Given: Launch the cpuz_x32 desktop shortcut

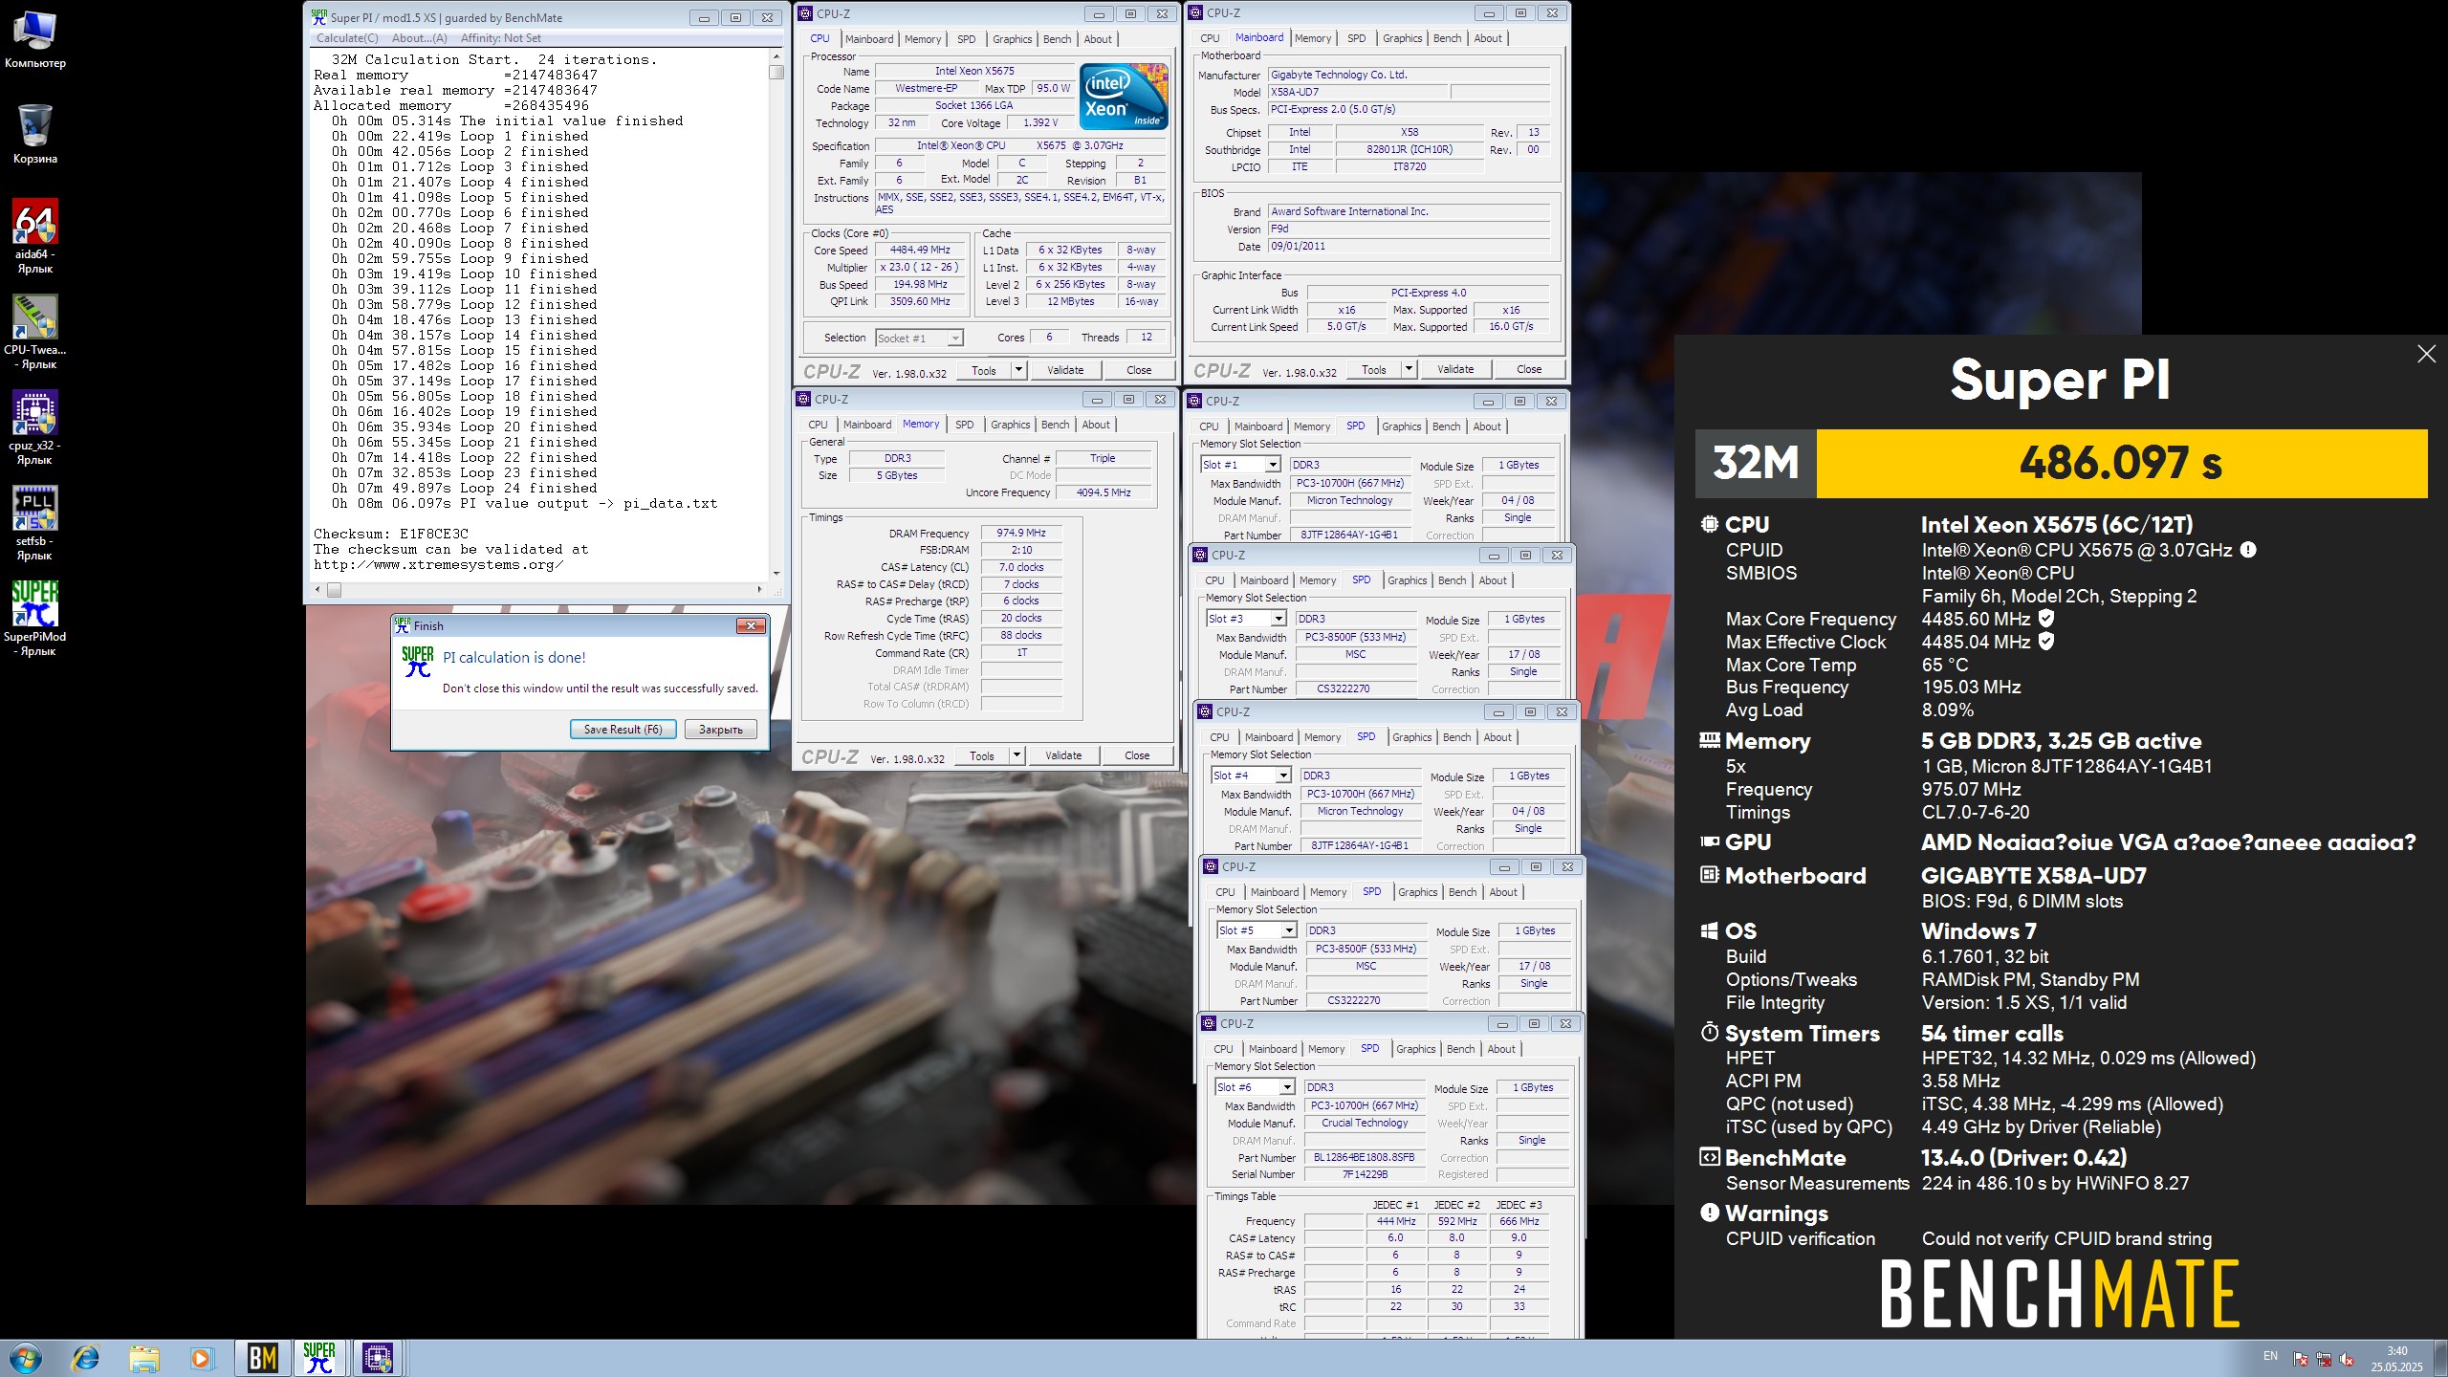Looking at the screenshot, I should [35, 426].
